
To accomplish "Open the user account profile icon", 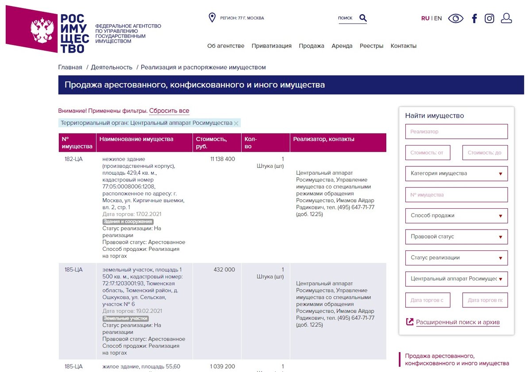I will tap(506, 18).
